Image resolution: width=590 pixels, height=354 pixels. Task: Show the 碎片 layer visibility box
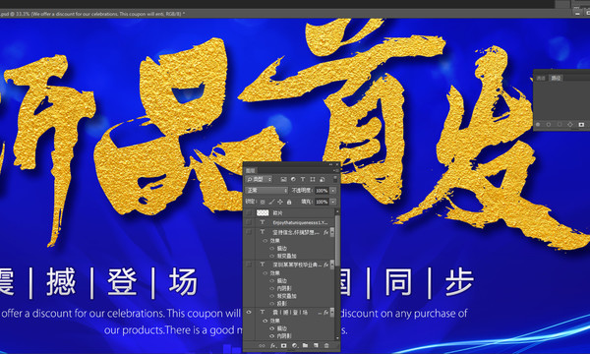249,212
